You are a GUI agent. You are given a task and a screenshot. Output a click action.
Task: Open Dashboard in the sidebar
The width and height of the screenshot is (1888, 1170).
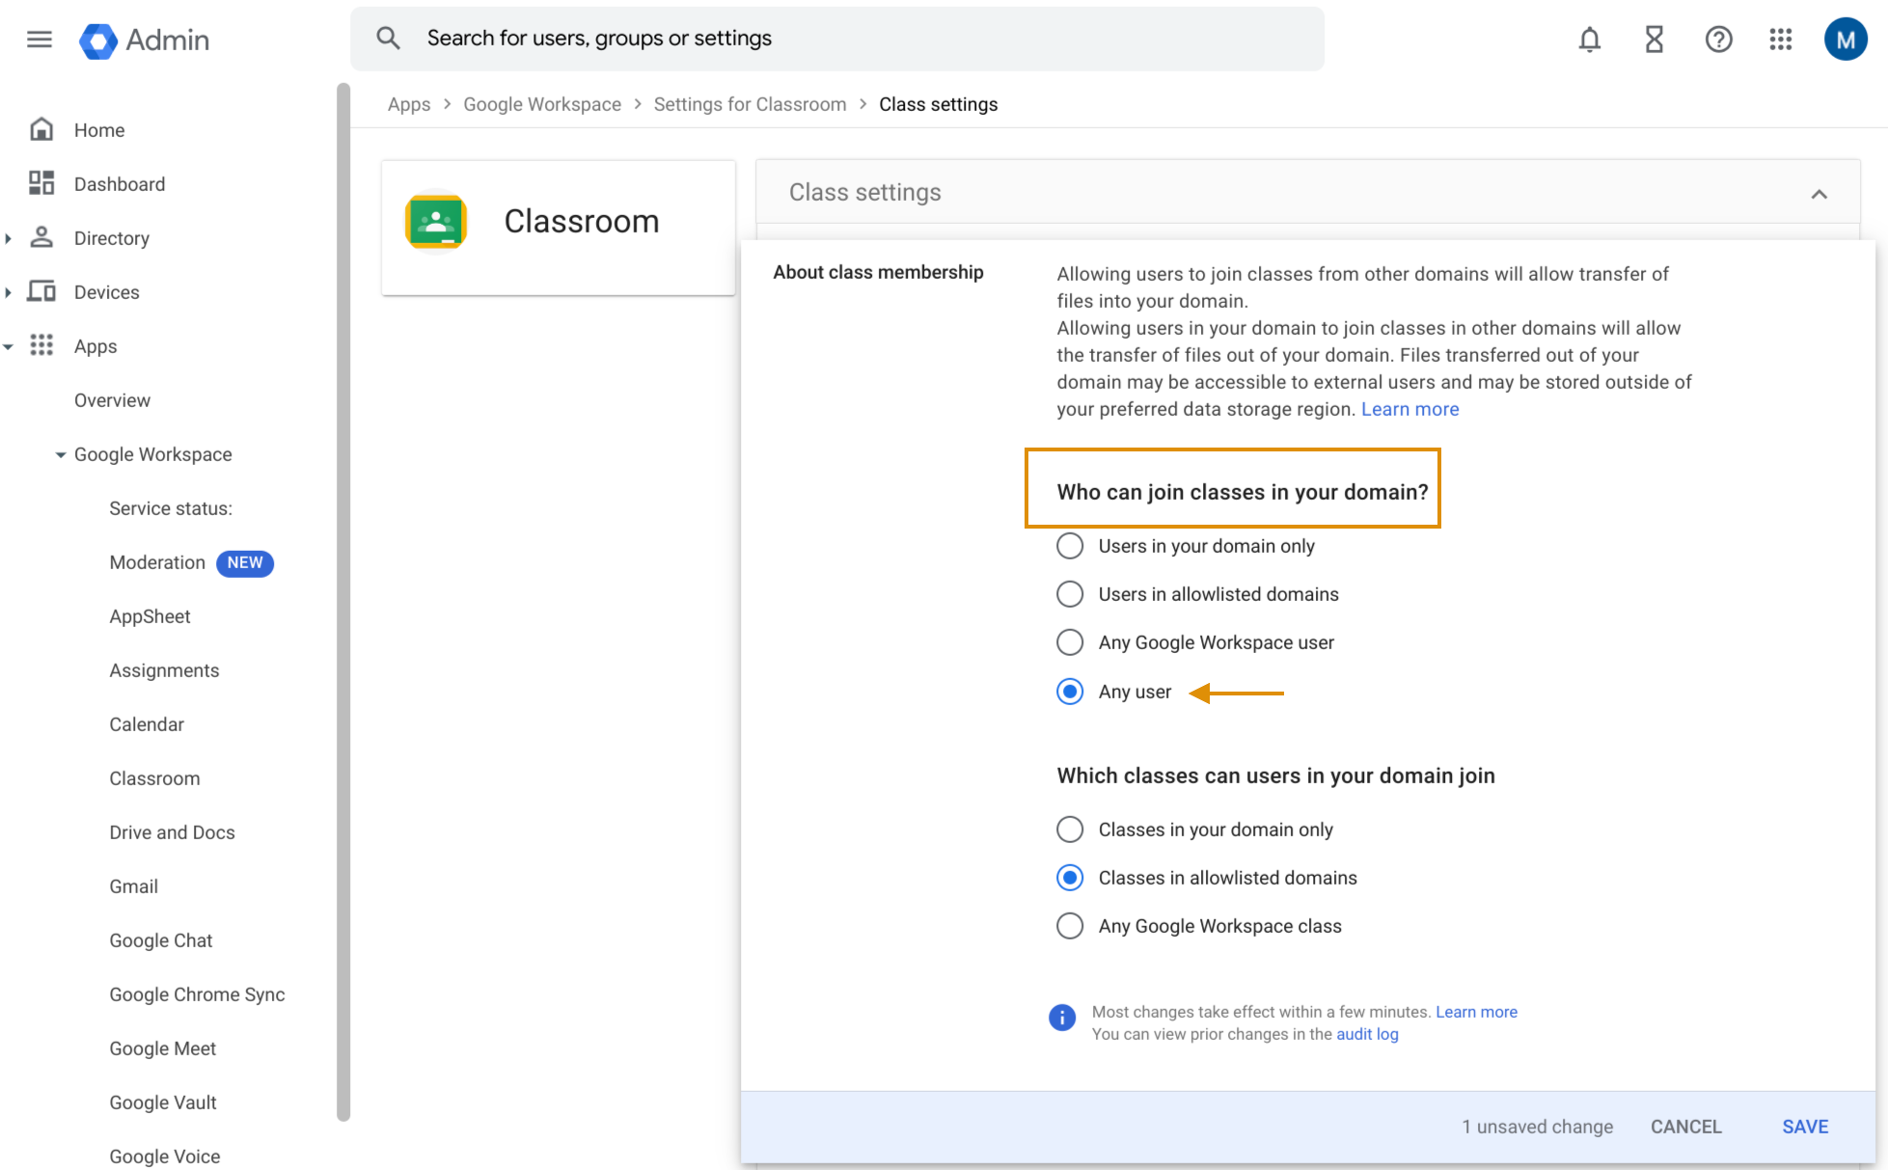point(120,184)
